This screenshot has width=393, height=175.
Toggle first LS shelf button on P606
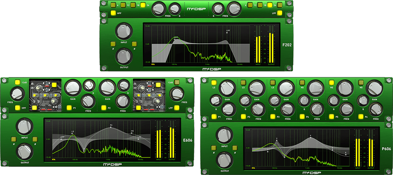214,83
